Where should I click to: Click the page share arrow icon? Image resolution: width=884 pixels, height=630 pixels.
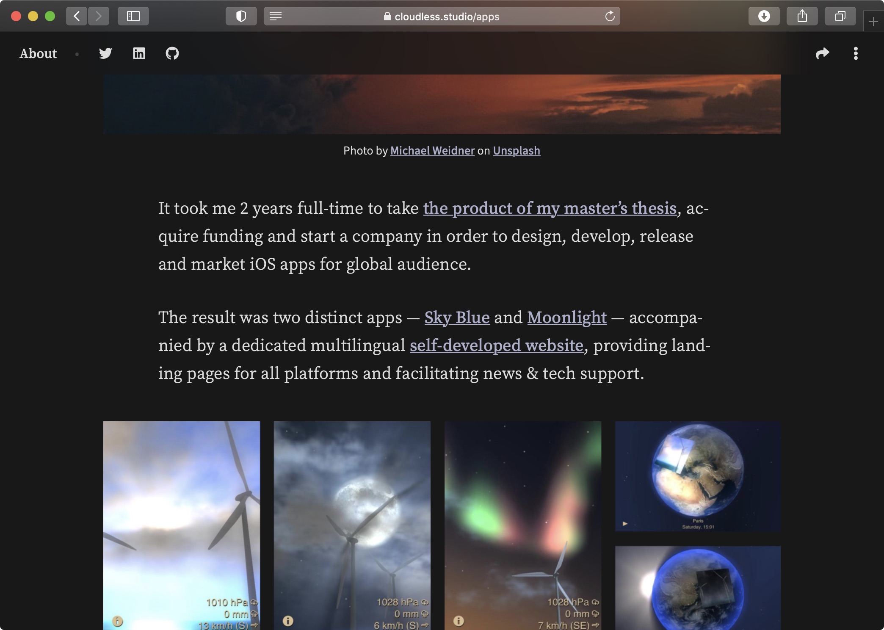[822, 53]
